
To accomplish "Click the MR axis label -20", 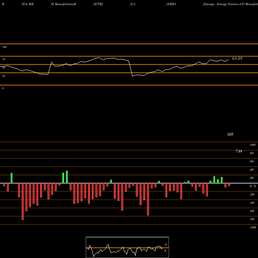I will [252, 195].
